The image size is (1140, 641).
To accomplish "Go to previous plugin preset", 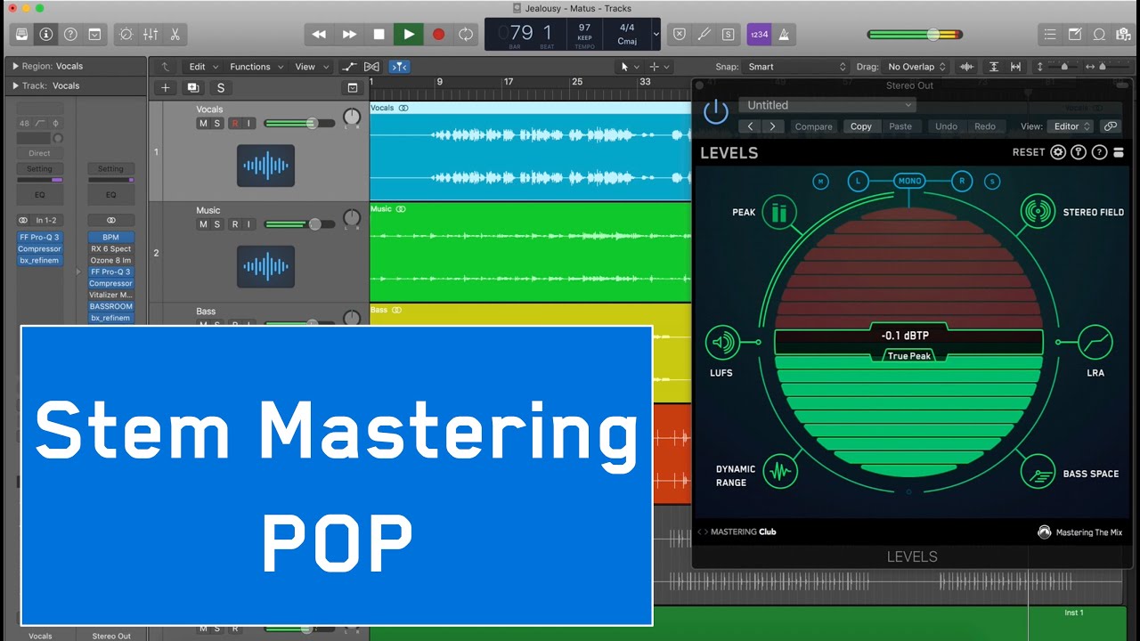I will click(750, 126).
